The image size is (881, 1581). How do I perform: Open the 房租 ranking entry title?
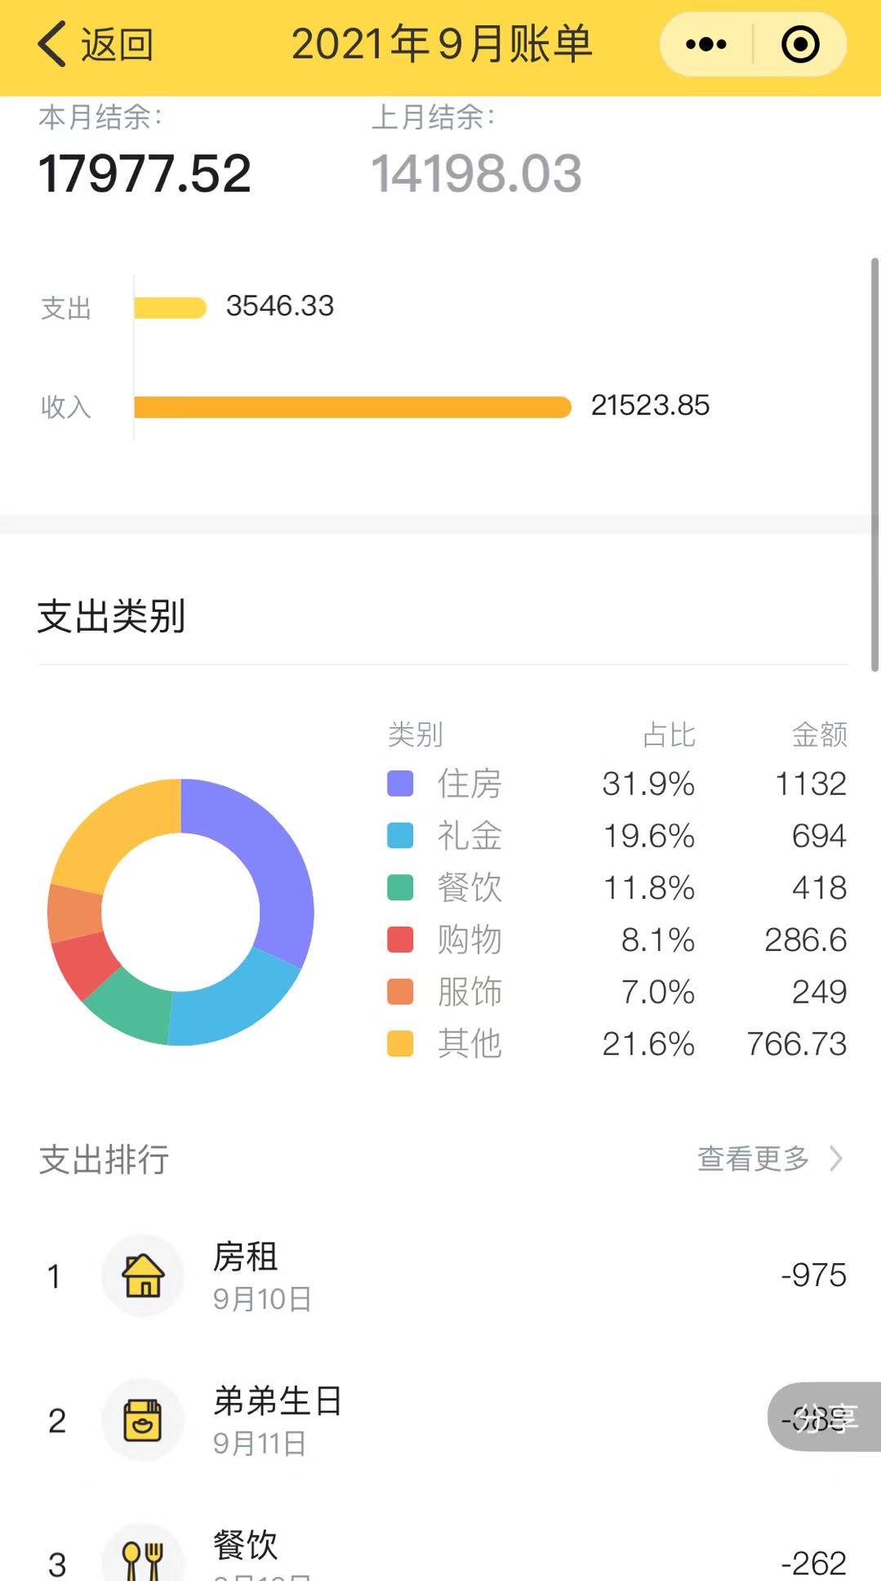[x=246, y=1257]
